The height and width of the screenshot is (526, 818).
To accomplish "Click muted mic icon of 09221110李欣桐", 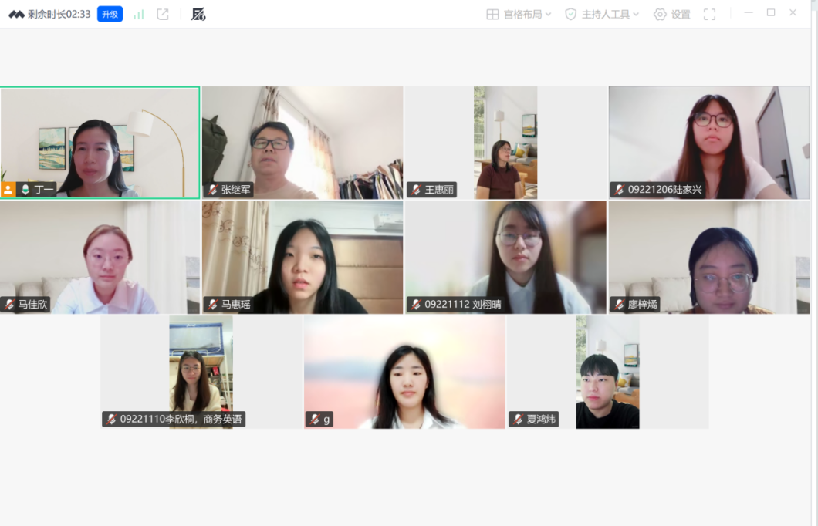I will click(111, 420).
